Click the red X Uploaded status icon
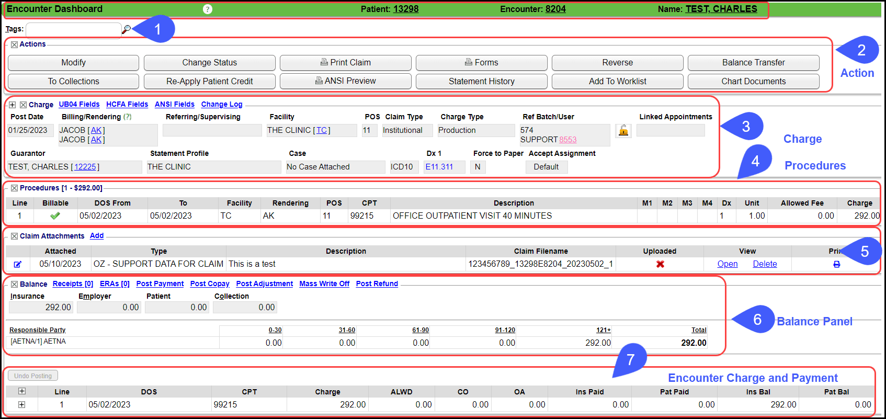Image resolution: width=886 pixels, height=419 pixels. coord(660,264)
